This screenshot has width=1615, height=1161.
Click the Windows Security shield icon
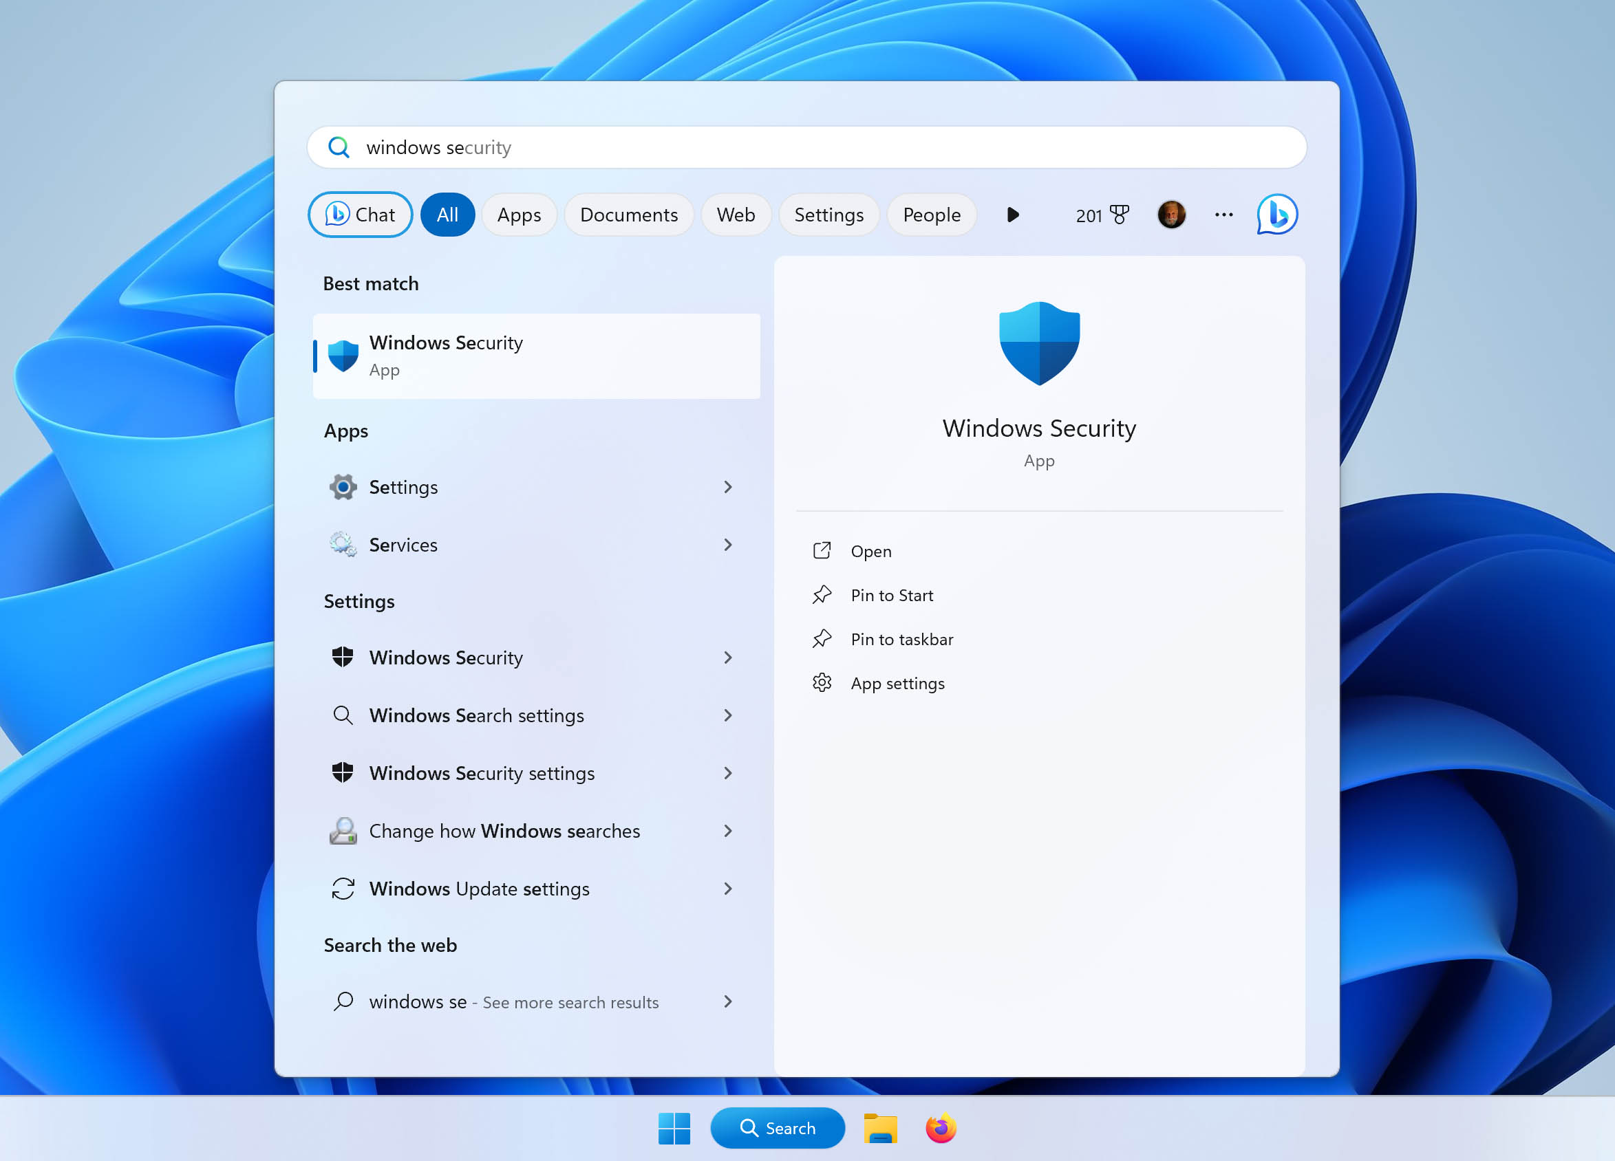[1038, 346]
